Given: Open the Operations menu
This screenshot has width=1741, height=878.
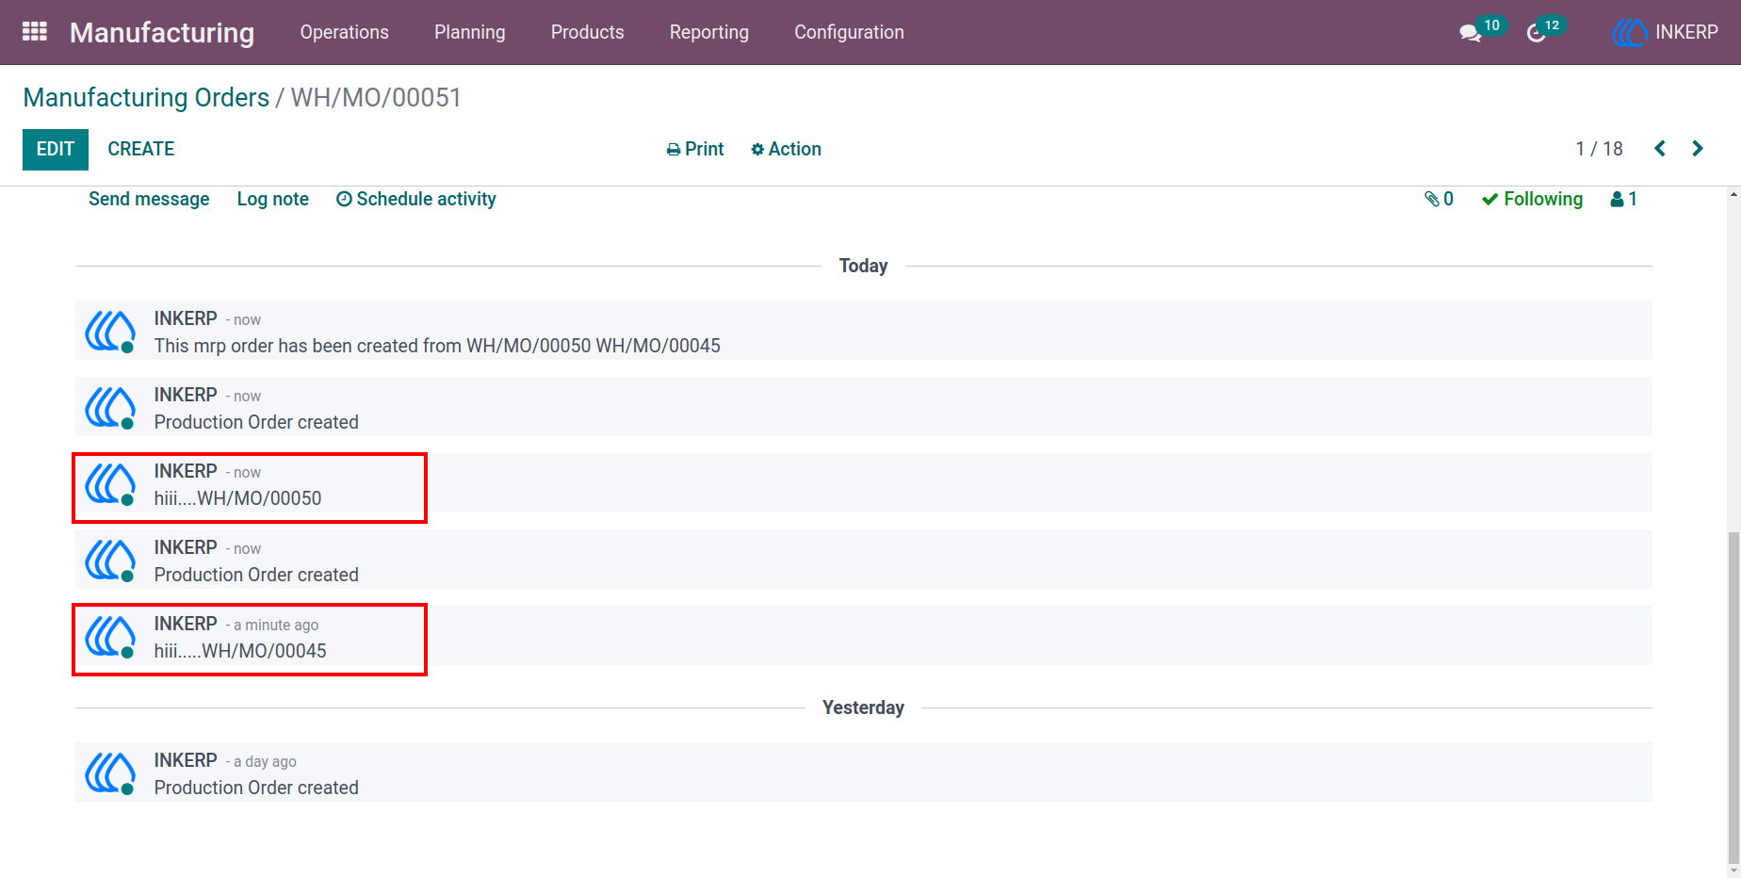Looking at the screenshot, I should point(344,32).
